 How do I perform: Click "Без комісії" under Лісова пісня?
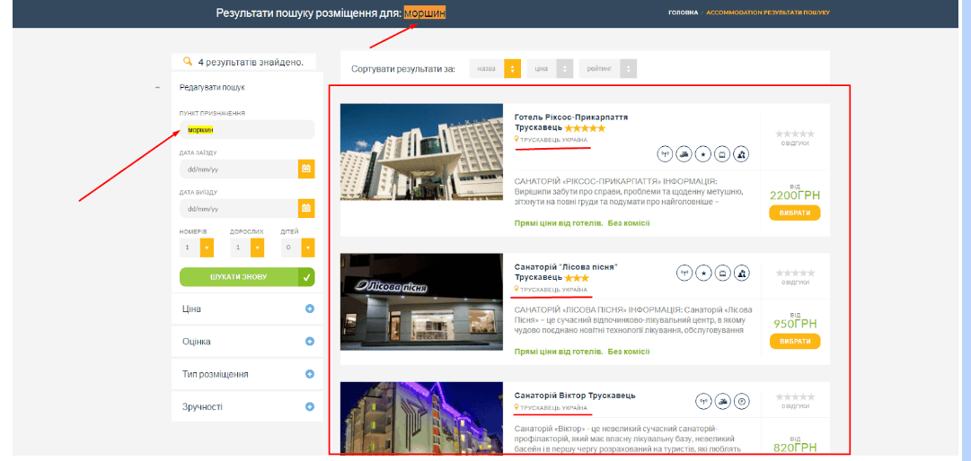click(629, 352)
